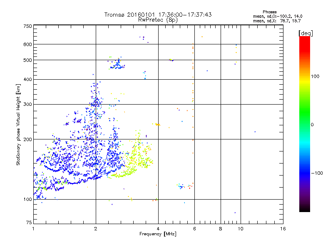Click the color bar legend
The width and height of the screenshot is (333, 249).
pyautogui.click(x=305, y=124)
